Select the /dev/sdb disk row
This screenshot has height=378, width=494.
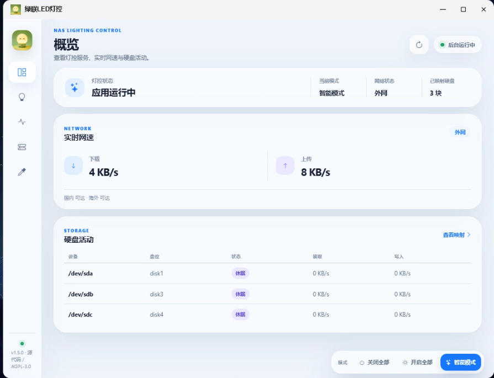268,294
